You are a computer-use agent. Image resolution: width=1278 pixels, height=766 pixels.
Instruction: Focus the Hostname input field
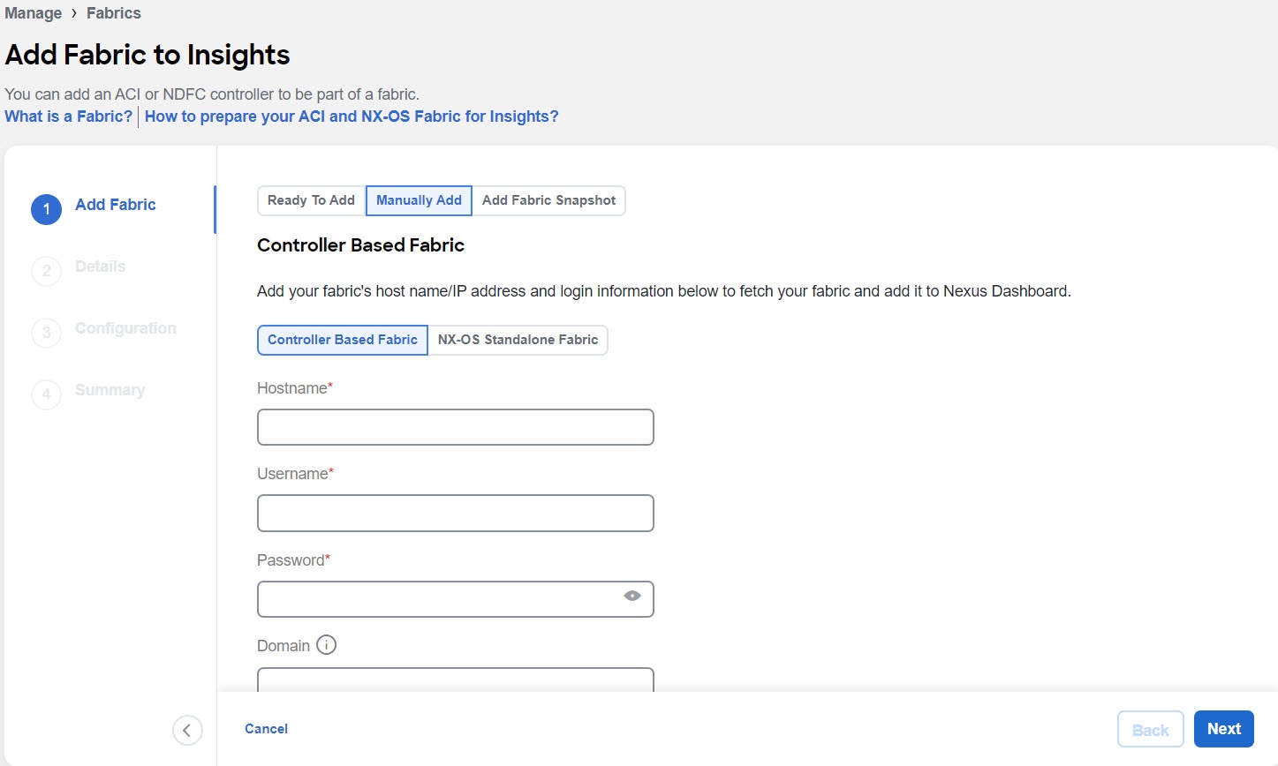pyautogui.click(x=456, y=427)
